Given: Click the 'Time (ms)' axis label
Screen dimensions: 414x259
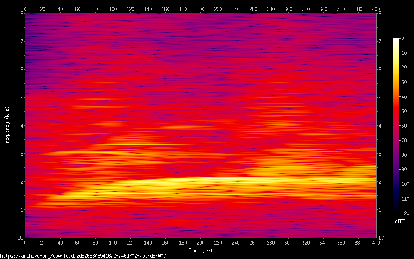Looking at the screenshot, I should (200, 251).
